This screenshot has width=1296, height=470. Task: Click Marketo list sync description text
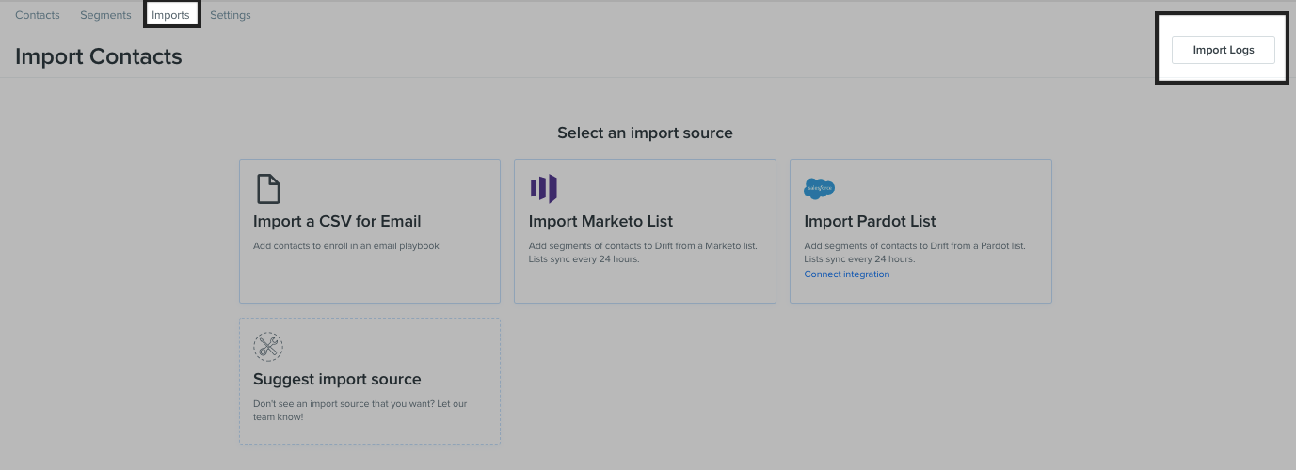tap(643, 253)
